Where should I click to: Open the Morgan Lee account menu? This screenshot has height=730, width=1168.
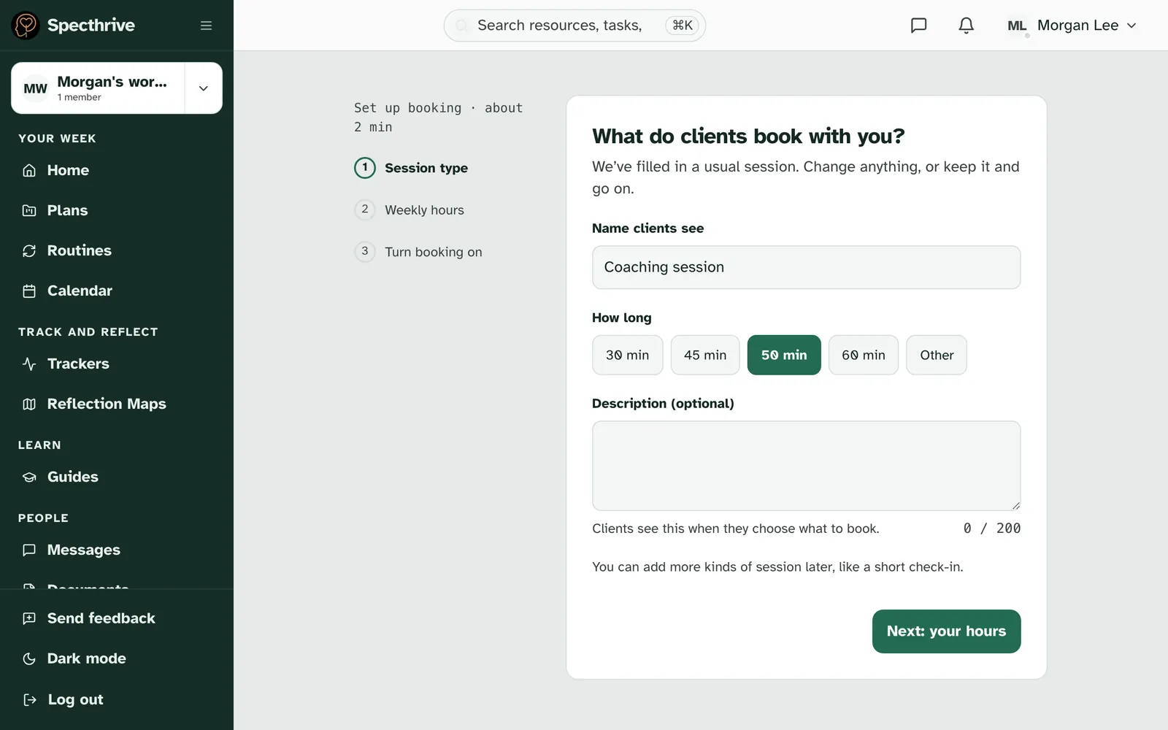(1072, 26)
